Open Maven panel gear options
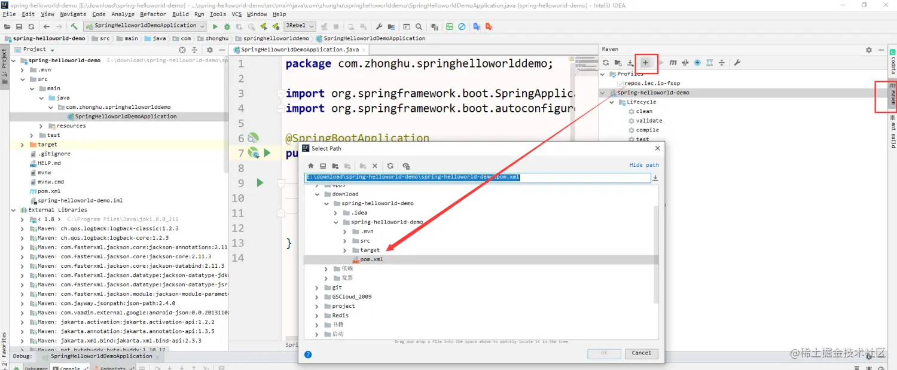 coord(869,50)
